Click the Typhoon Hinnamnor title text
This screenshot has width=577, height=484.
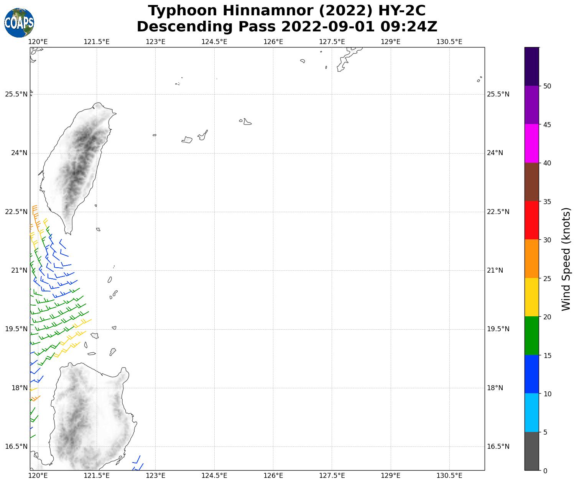[x=287, y=11]
